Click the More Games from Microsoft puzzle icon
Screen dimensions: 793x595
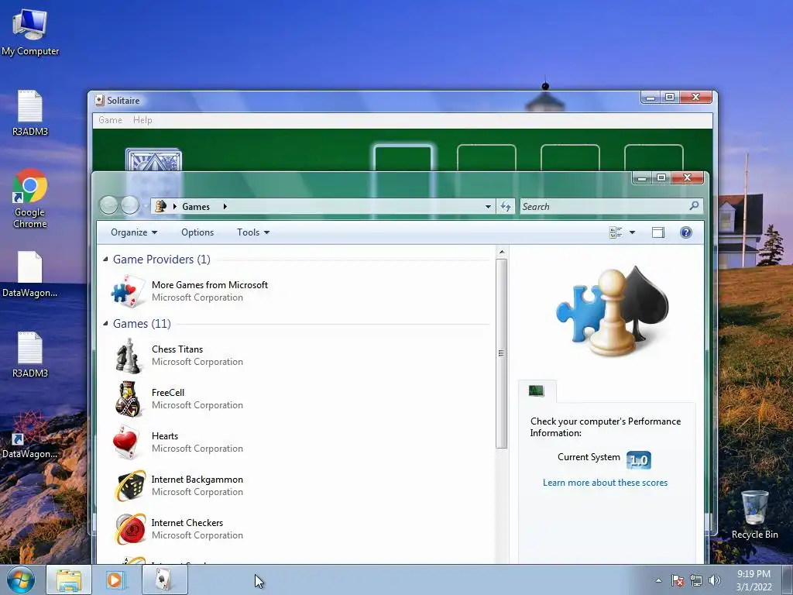point(128,291)
